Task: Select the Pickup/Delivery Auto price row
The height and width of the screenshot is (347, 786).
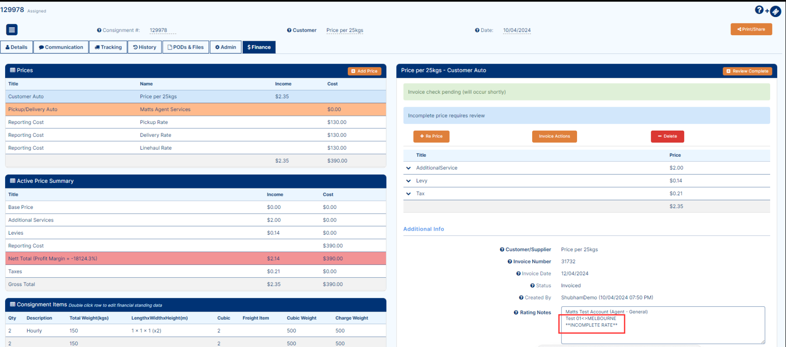Action: click(196, 110)
